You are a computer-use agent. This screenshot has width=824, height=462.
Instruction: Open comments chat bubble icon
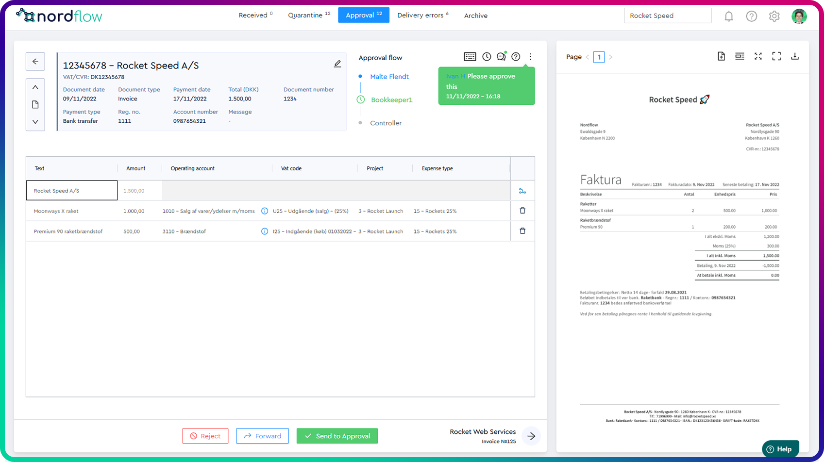click(501, 57)
